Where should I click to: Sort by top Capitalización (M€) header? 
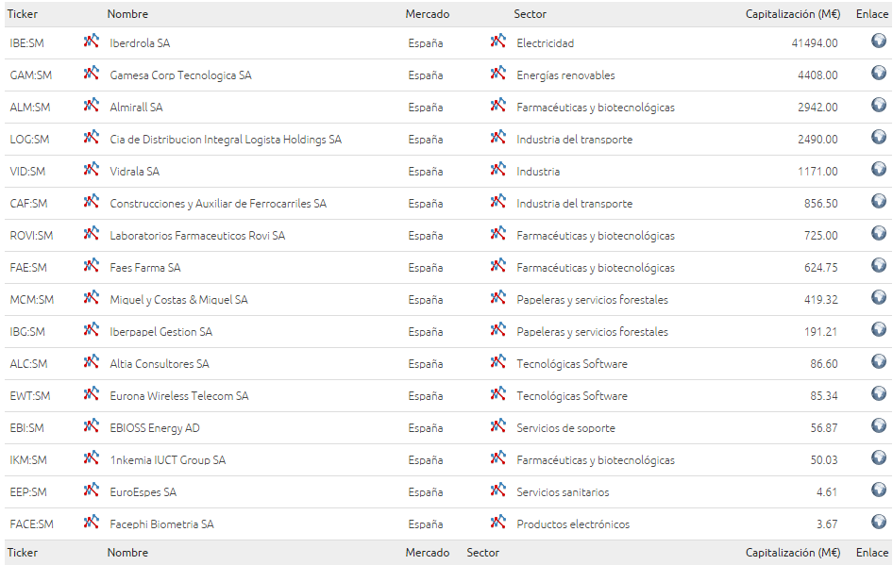click(793, 13)
